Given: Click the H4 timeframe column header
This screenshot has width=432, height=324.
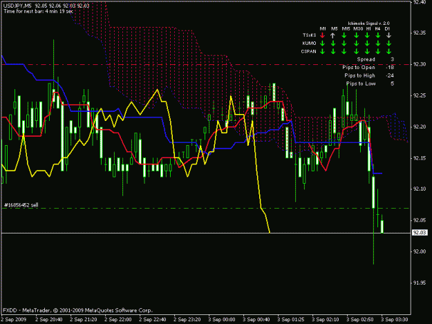Looking at the screenshot, I should [x=377, y=28].
